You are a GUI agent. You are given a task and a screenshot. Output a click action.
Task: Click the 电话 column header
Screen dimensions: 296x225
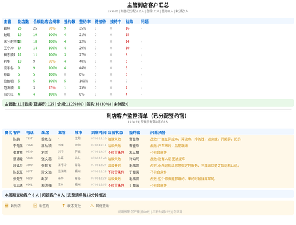coord(30,132)
